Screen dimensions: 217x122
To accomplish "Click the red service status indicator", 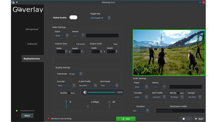I will (48, 119).
